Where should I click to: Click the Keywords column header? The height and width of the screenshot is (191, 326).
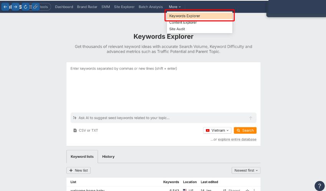(x=171, y=182)
